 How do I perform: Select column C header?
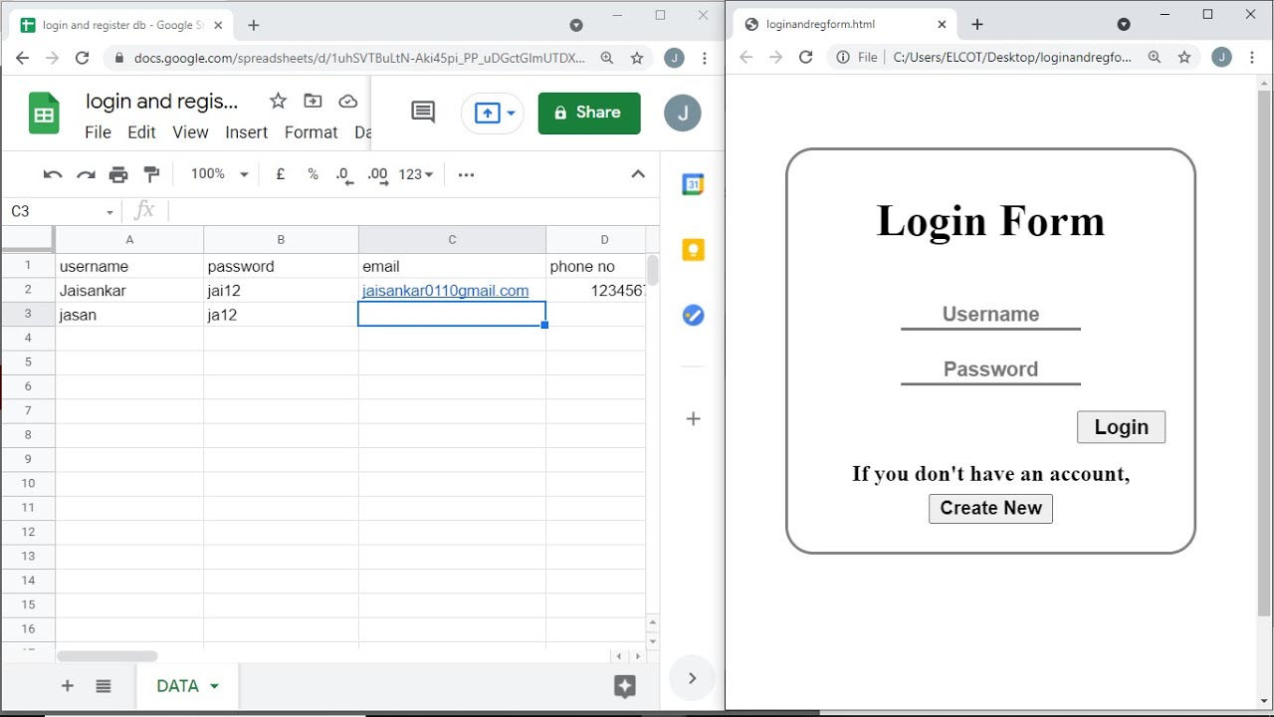(x=452, y=240)
